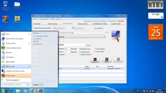166x93 pixels.
Task: Click the browse (...) folder button
Action: [x=88, y=45]
